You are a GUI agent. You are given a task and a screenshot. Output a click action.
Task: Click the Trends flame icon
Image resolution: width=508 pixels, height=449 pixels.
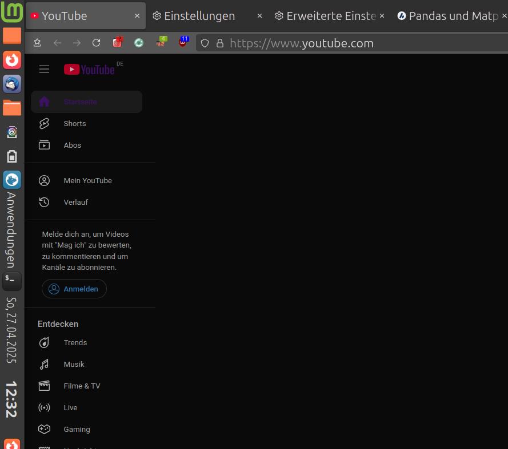[x=45, y=342]
